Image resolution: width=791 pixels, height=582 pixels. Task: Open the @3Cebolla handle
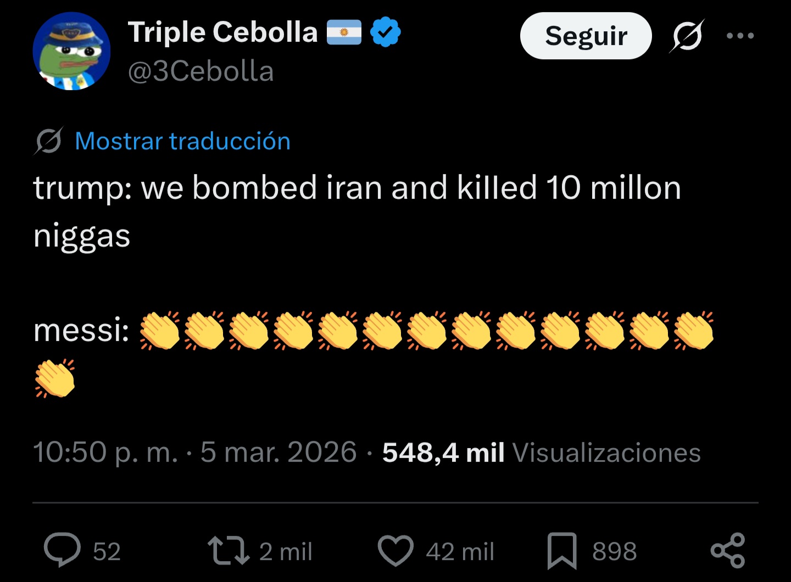click(200, 71)
